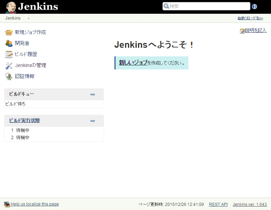Screen dimensions: 271x210
Task: Open the 説明を記入 edit description link
Action: (x=256, y=30)
